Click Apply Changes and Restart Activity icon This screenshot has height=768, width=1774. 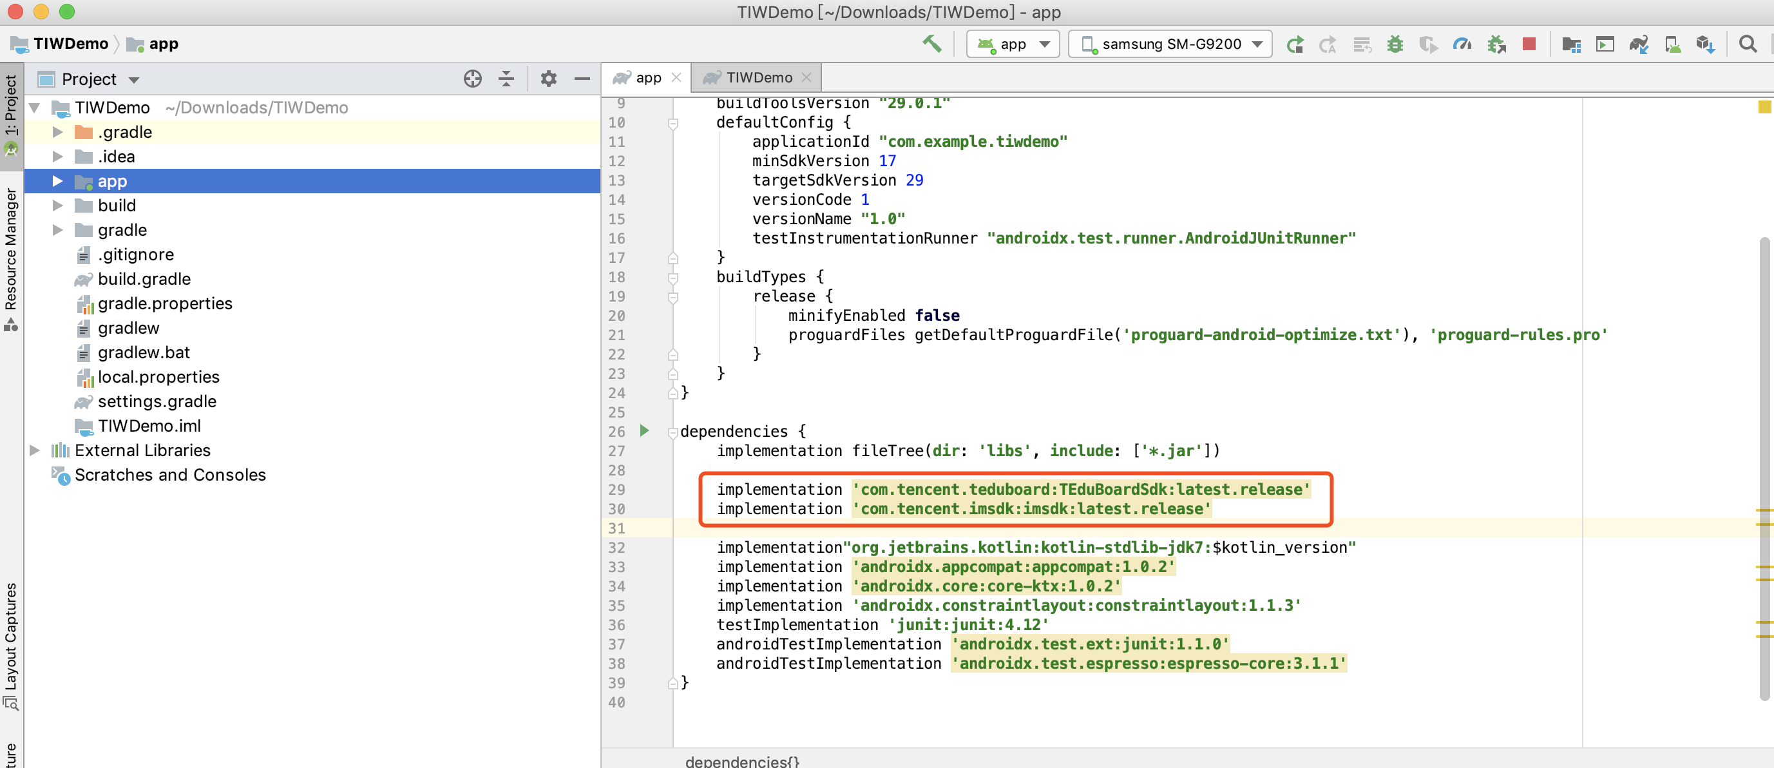1328,44
